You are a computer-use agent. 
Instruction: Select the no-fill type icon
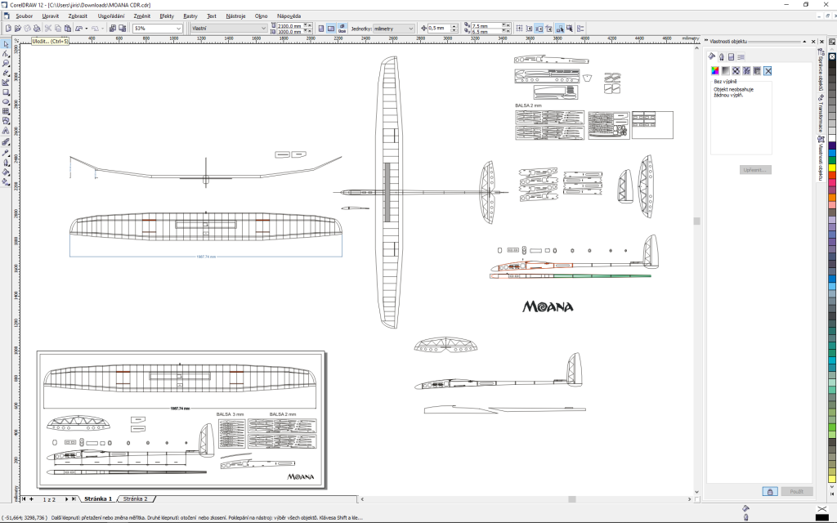[768, 71]
